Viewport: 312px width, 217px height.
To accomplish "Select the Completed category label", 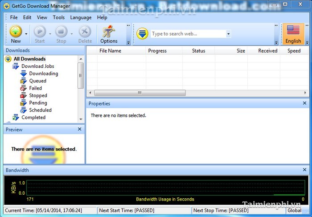I will click(33, 117).
